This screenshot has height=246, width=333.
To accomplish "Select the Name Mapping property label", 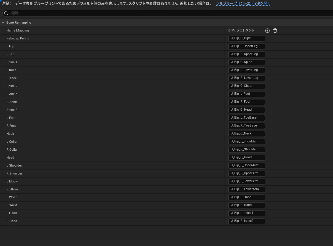I will [18, 30].
